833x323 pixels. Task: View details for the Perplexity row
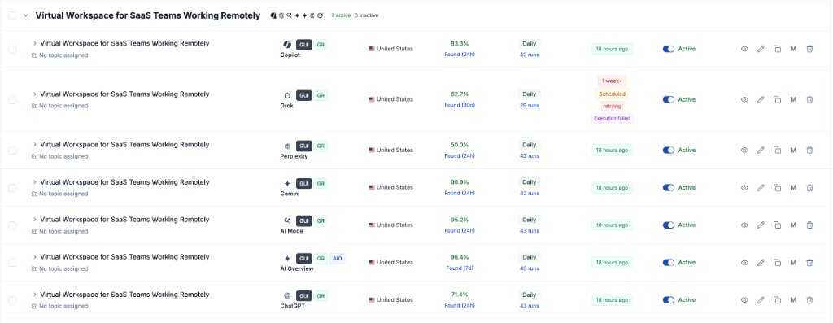[744, 151]
